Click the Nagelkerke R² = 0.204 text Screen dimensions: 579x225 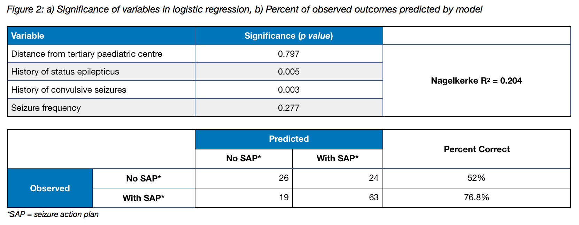(x=476, y=81)
